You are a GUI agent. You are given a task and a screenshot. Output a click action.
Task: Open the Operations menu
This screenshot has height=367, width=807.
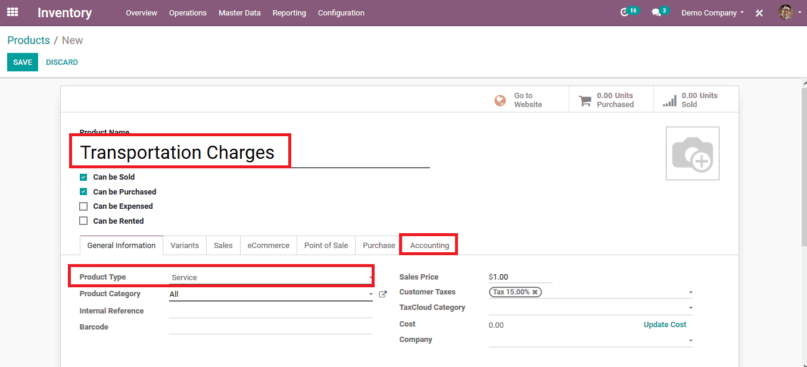click(188, 12)
